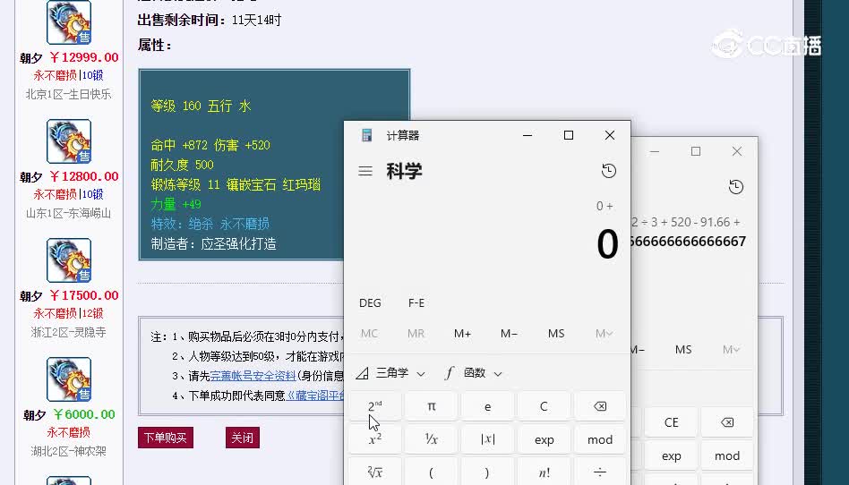Click the x squared key

pos(375,439)
